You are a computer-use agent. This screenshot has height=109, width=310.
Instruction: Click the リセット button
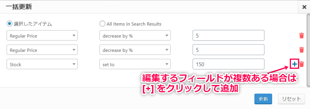pos(292,99)
